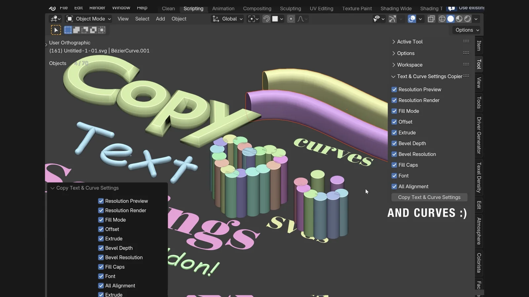Open the Object Mode dropdown
Viewport: 529px width, 297px height.
tap(88, 19)
